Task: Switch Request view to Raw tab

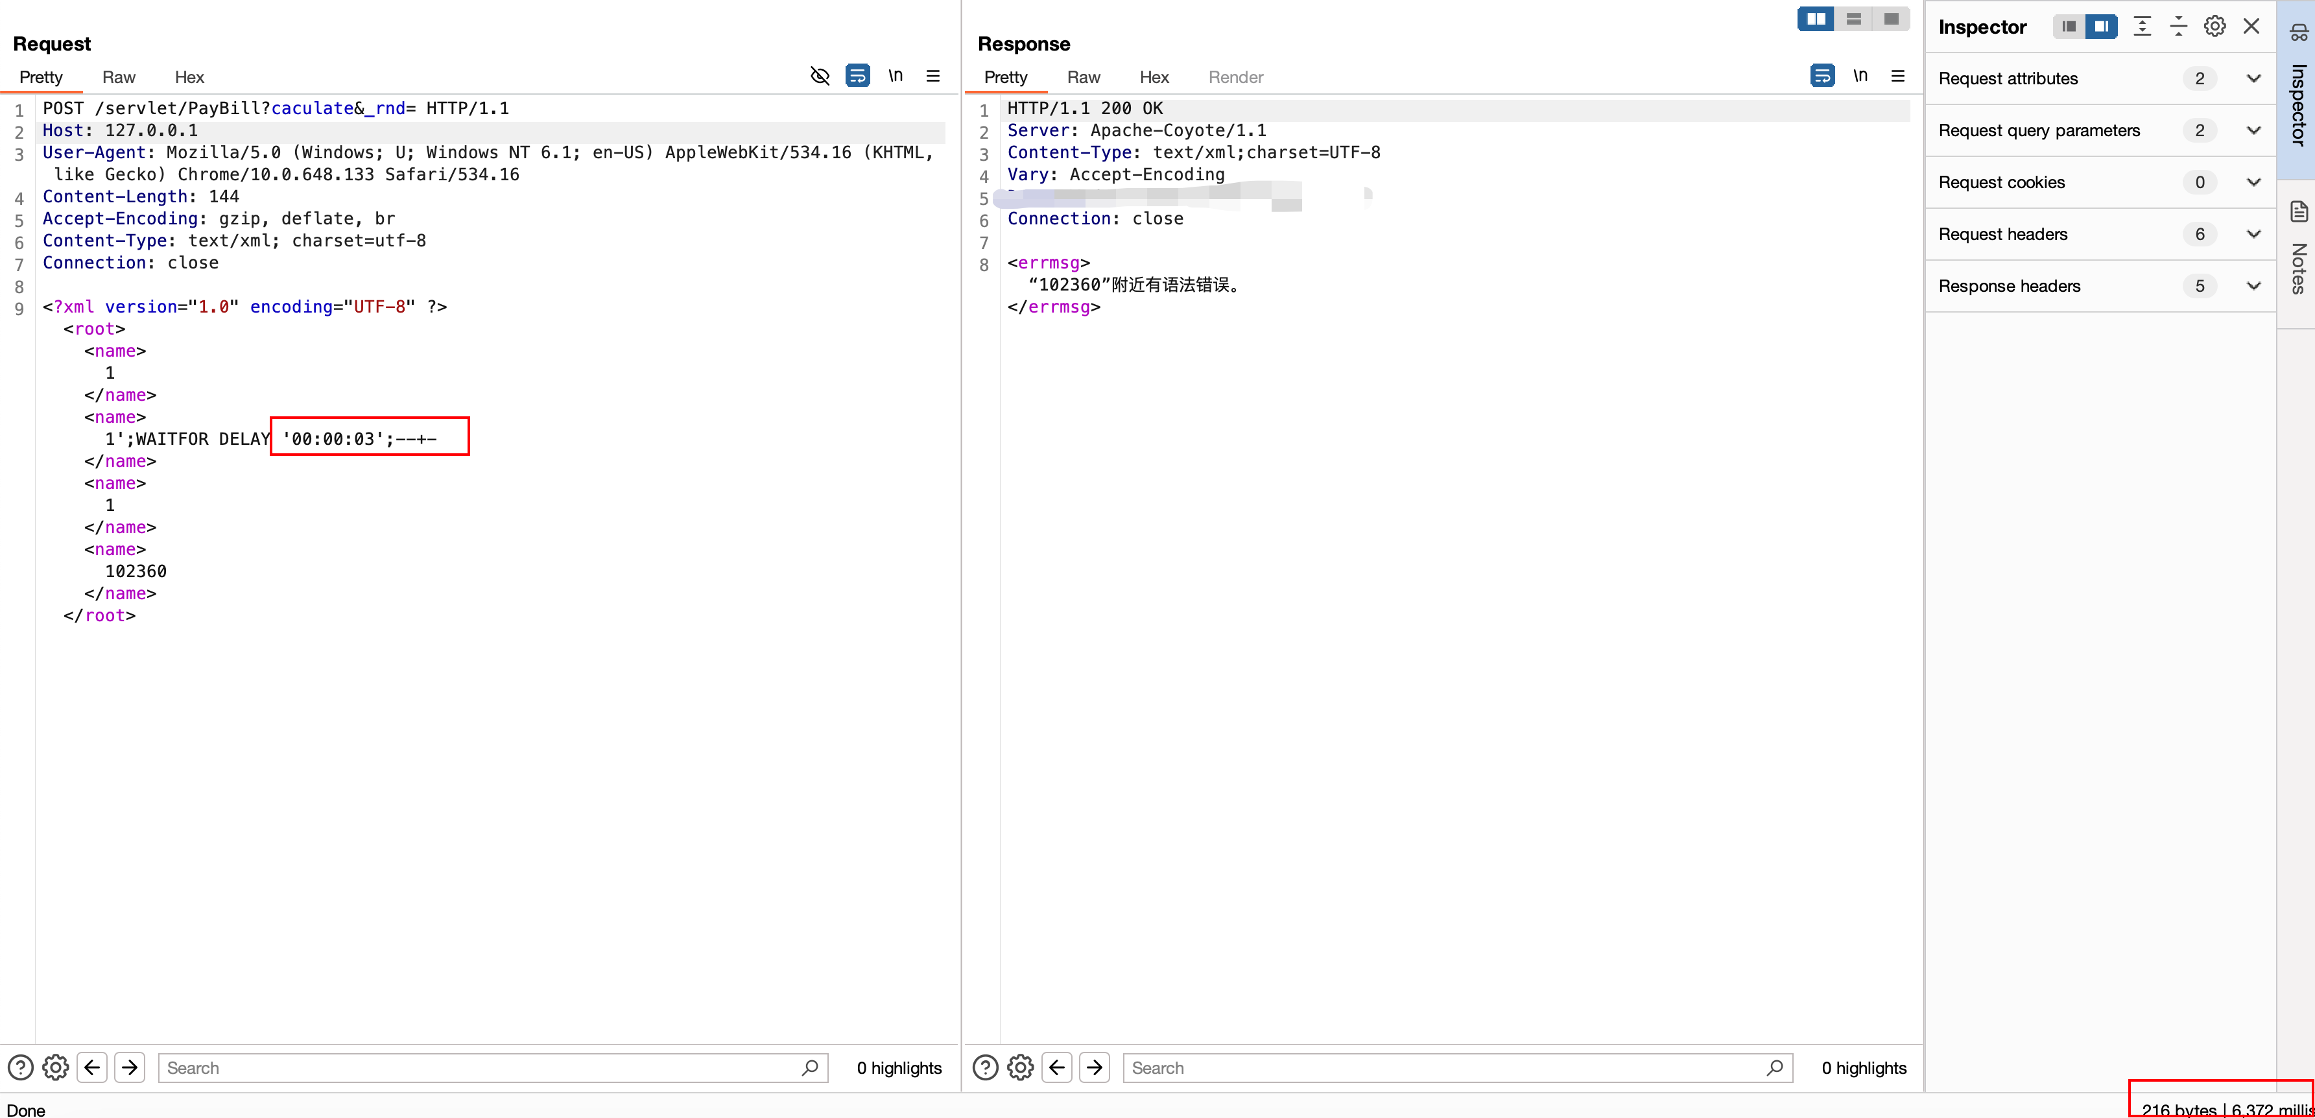Action: pos(119,77)
